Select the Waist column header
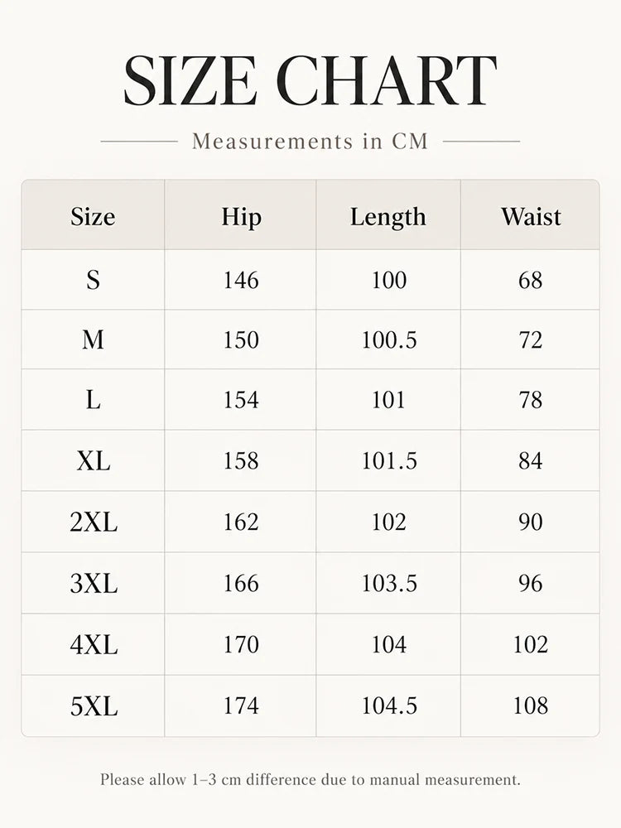621x828 pixels. coord(531,216)
